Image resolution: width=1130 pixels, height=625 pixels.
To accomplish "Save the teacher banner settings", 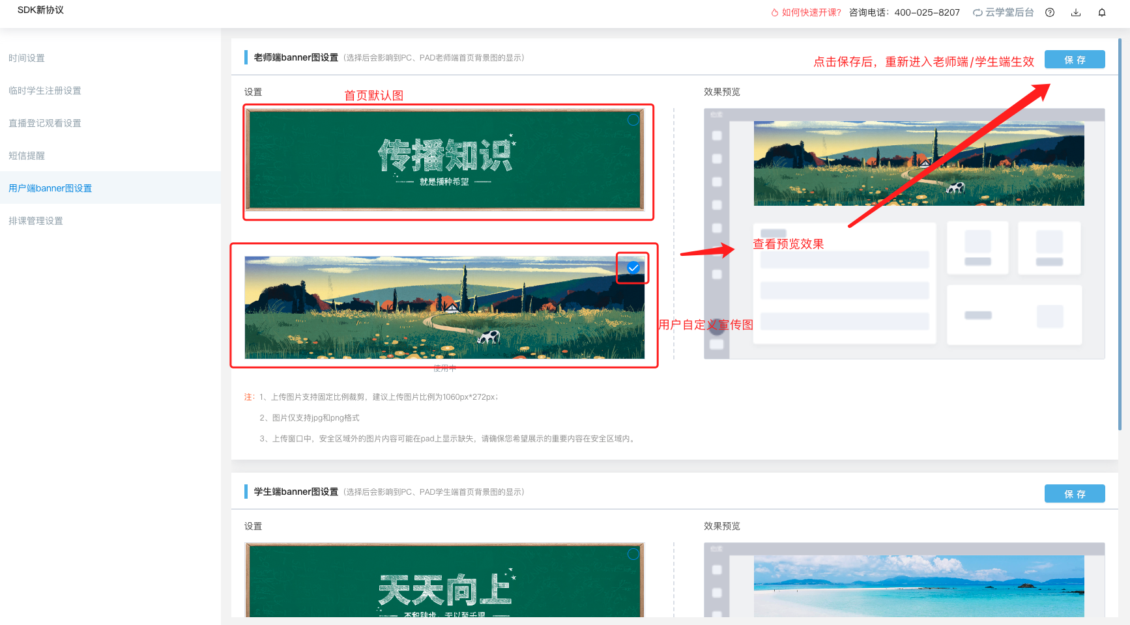I will click(x=1075, y=59).
